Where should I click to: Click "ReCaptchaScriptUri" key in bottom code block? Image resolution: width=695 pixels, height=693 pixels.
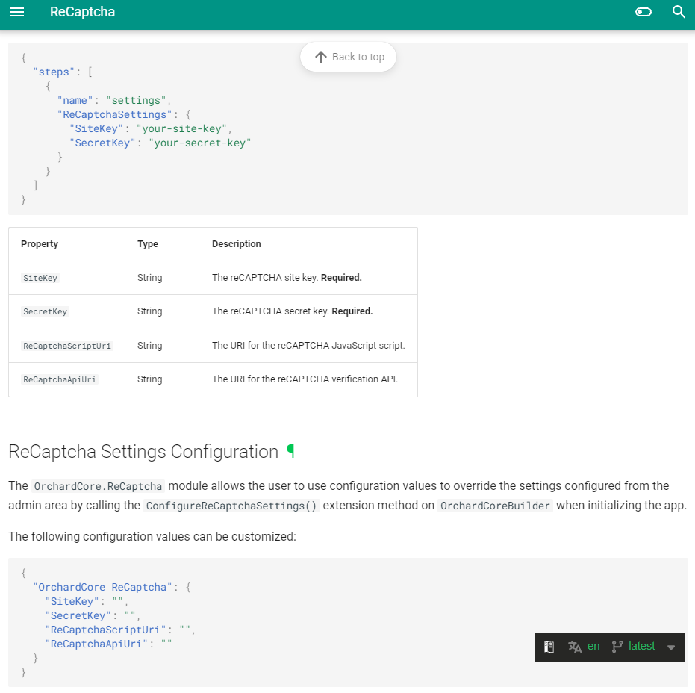pyautogui.click(x=105, y=630)
